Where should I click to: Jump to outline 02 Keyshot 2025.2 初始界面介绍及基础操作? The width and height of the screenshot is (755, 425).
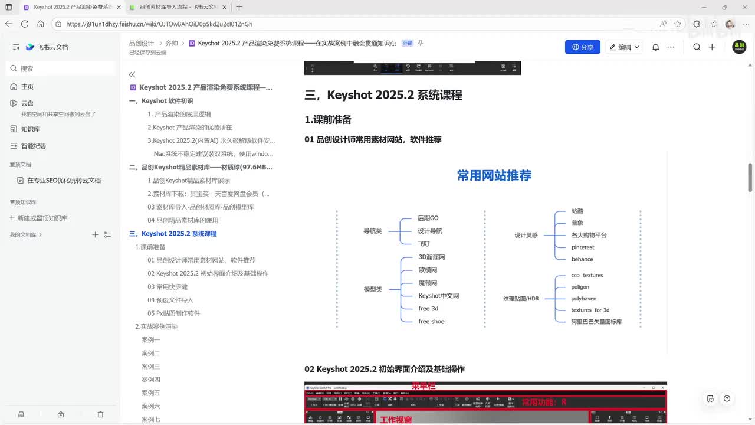[208, 273]
